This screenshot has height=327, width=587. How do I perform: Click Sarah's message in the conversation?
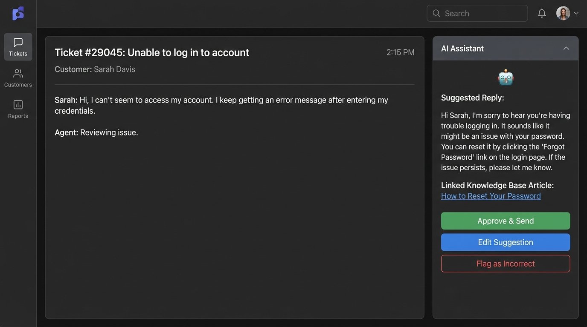221,105
